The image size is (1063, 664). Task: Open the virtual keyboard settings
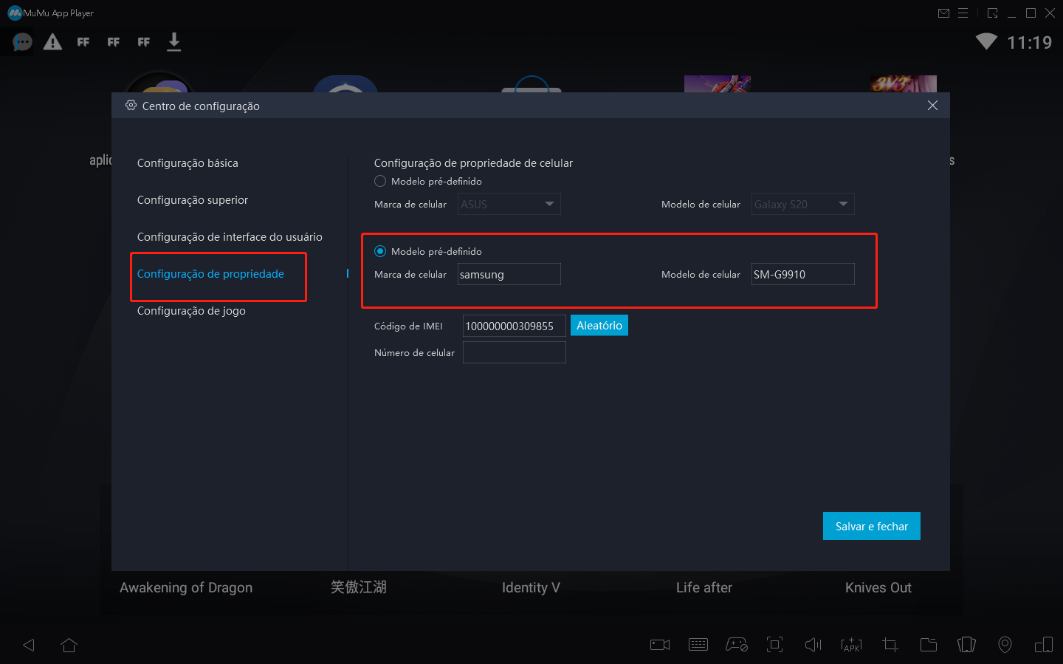point(698,644)
